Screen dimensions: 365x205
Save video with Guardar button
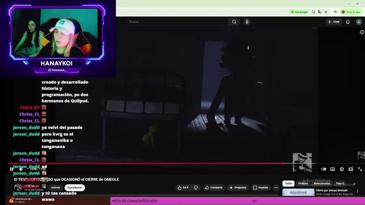[260, 188]
